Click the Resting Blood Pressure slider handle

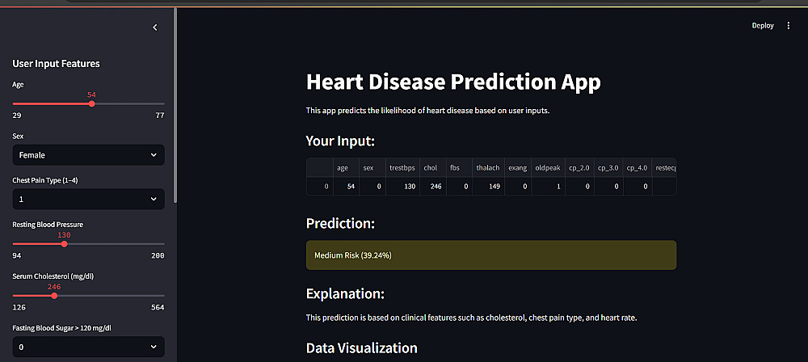(65, 243)
